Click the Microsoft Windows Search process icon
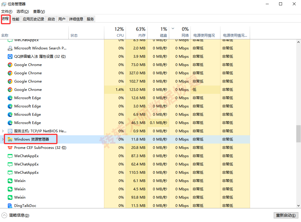The image size is (301, 222). [10, 48]
